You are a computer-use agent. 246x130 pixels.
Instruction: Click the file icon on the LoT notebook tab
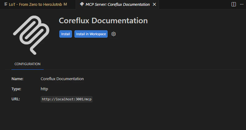6,4
